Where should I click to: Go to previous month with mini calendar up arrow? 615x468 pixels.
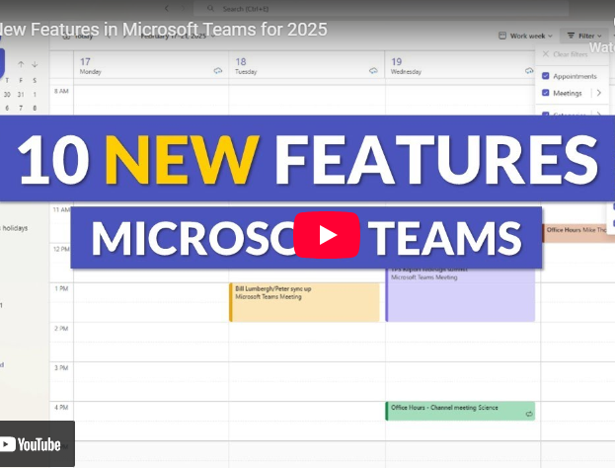21,64
